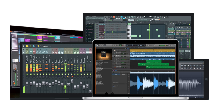Open FL Studio OPTIONS menu
This screenshot has height=108, width=222.
[99, 18]
